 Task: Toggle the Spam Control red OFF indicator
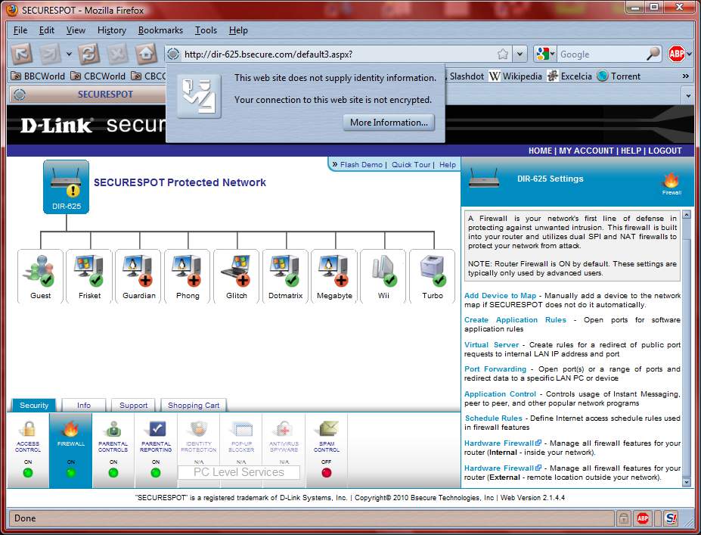coord(327,472)
